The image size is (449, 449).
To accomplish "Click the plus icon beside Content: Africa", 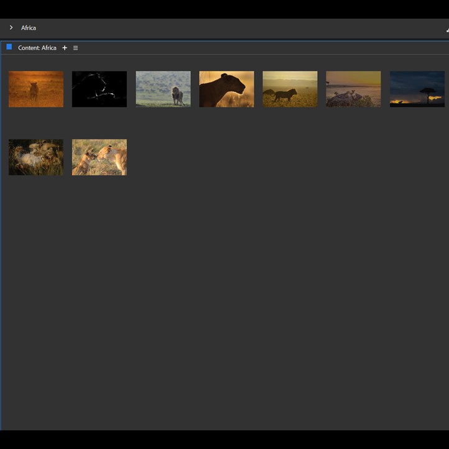I will [x=65, y=48].
